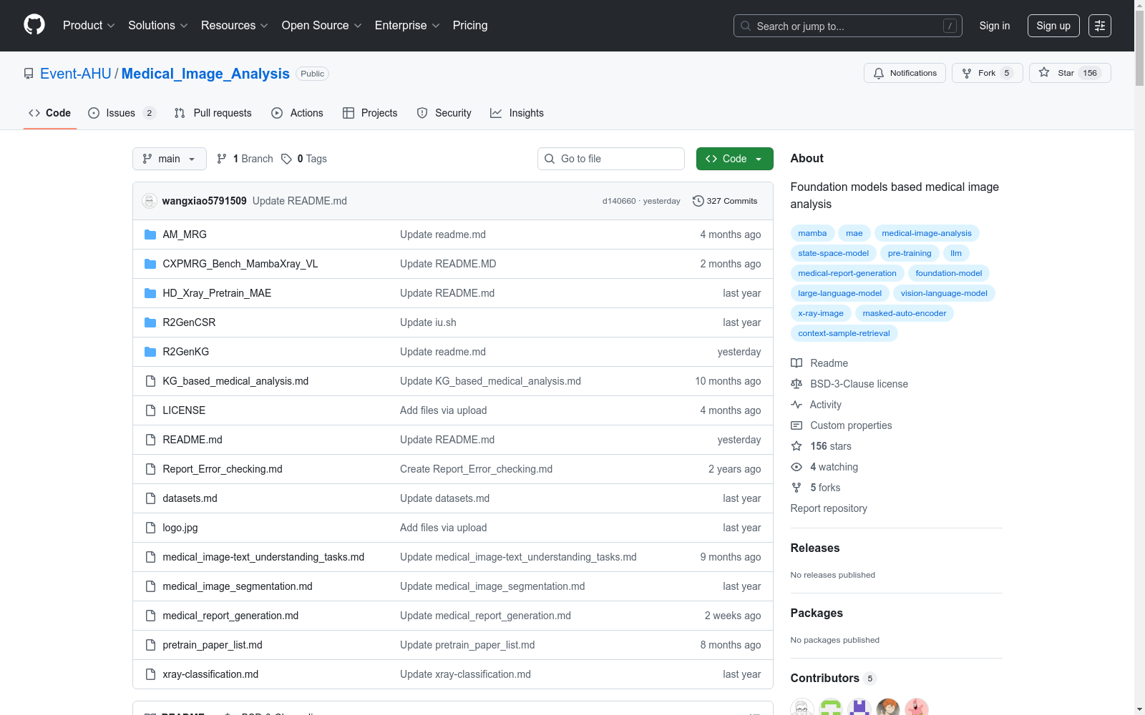Click the Custom properties note icon

[x=796, y=425]
